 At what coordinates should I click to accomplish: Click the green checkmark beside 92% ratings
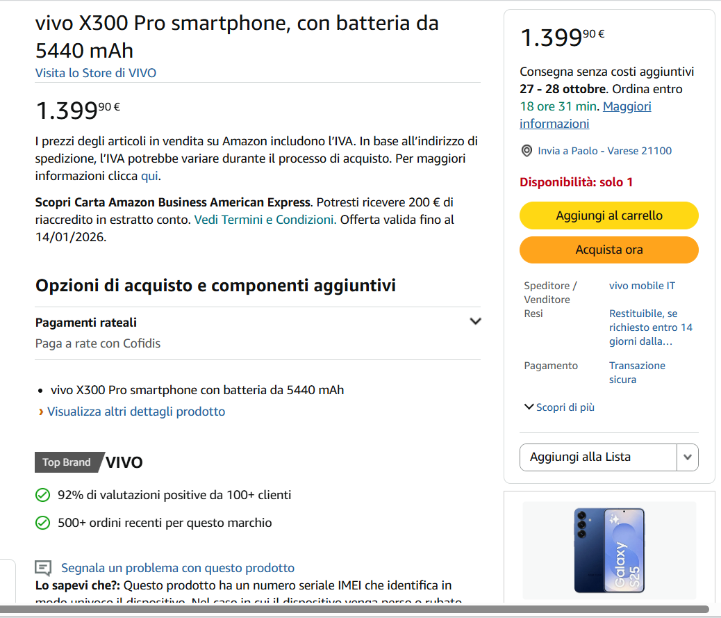point(43,495)
